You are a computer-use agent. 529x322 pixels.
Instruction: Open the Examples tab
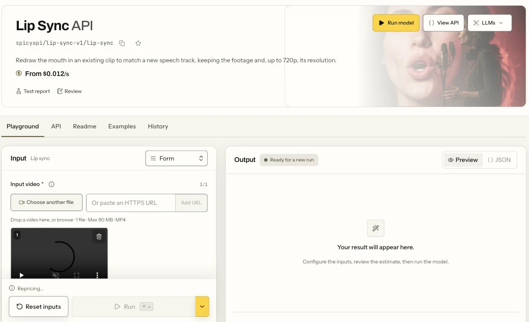[x=122, y=127]
